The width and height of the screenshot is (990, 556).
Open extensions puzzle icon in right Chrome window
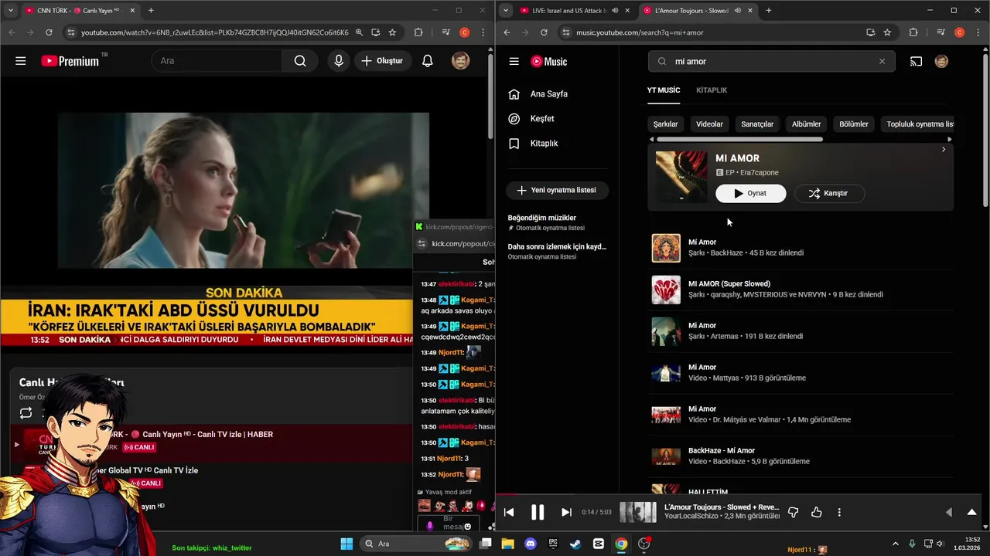913,32
